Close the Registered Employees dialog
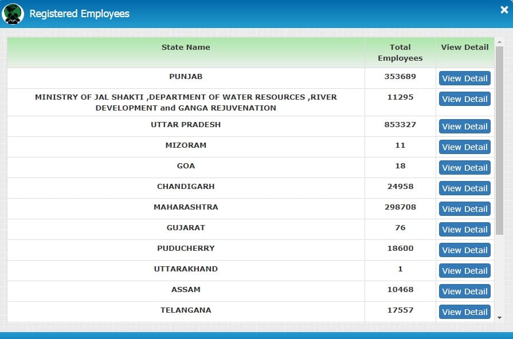513x339 pixels. click(x=504, y=10)
